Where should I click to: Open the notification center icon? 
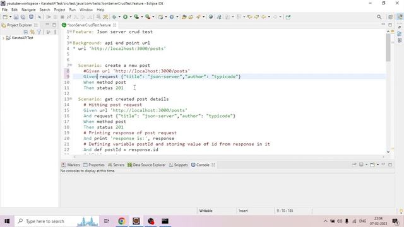pyautogui.click(x=395, y=221)
